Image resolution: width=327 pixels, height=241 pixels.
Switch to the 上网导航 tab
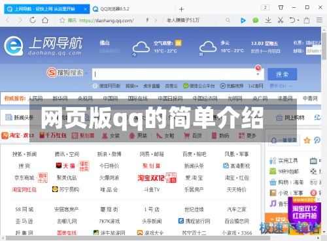coord(46,9)
